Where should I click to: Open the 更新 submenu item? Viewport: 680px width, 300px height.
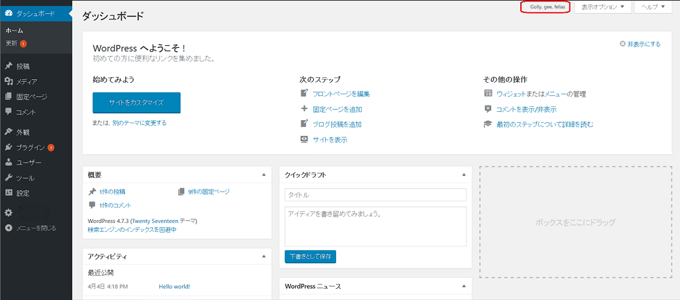[12, 44]
